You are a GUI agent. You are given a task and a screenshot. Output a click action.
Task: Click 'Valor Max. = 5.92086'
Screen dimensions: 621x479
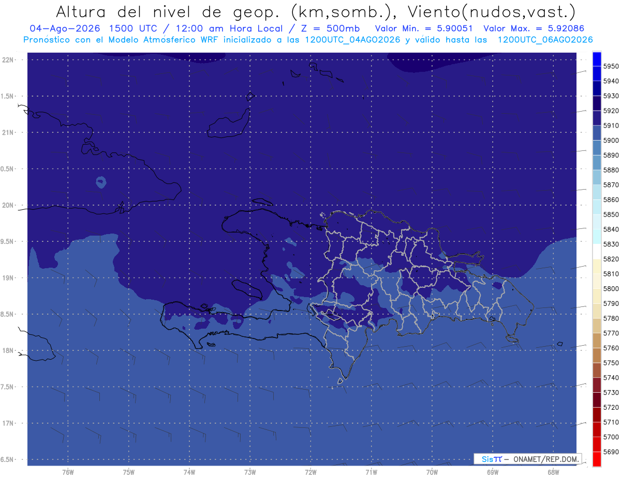pos(533,28)
